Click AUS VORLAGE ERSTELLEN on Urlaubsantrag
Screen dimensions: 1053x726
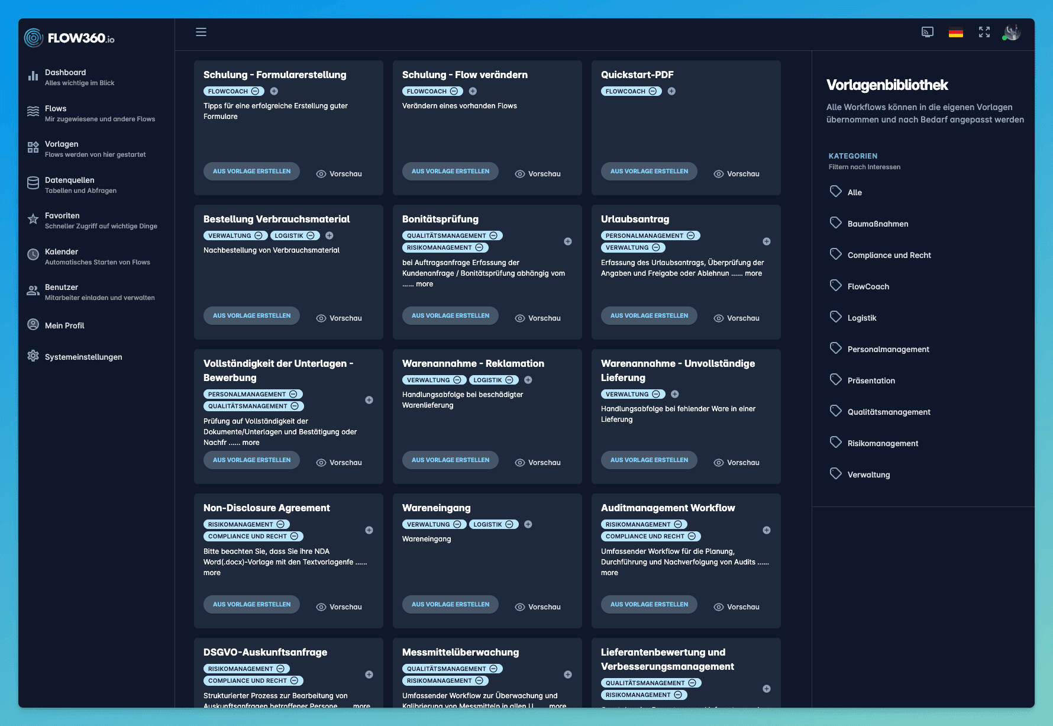648,315
